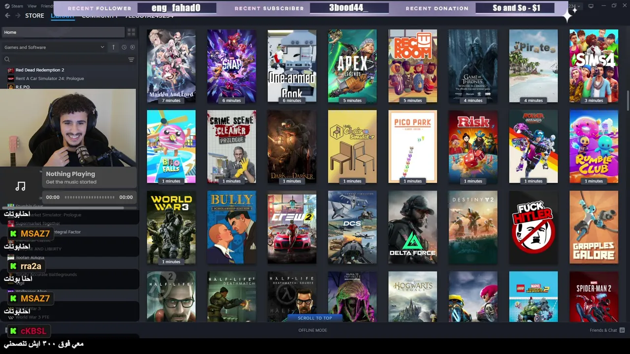This screenshot has width=630, height=354.
Task: Open the Hitler crossed-out logo game cover
Action: point(534,227)
